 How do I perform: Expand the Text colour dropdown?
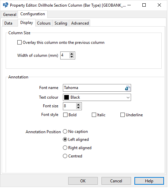(128, 98)
